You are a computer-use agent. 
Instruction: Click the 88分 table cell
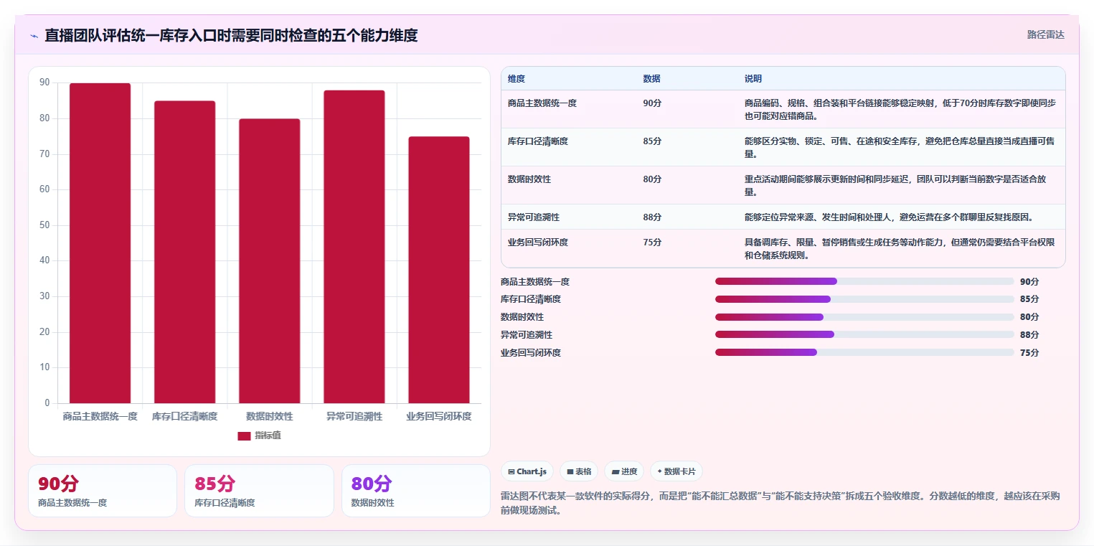tap(652, 217)
